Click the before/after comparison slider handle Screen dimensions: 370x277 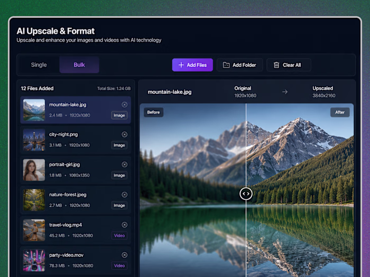click(x=246, y=194)
